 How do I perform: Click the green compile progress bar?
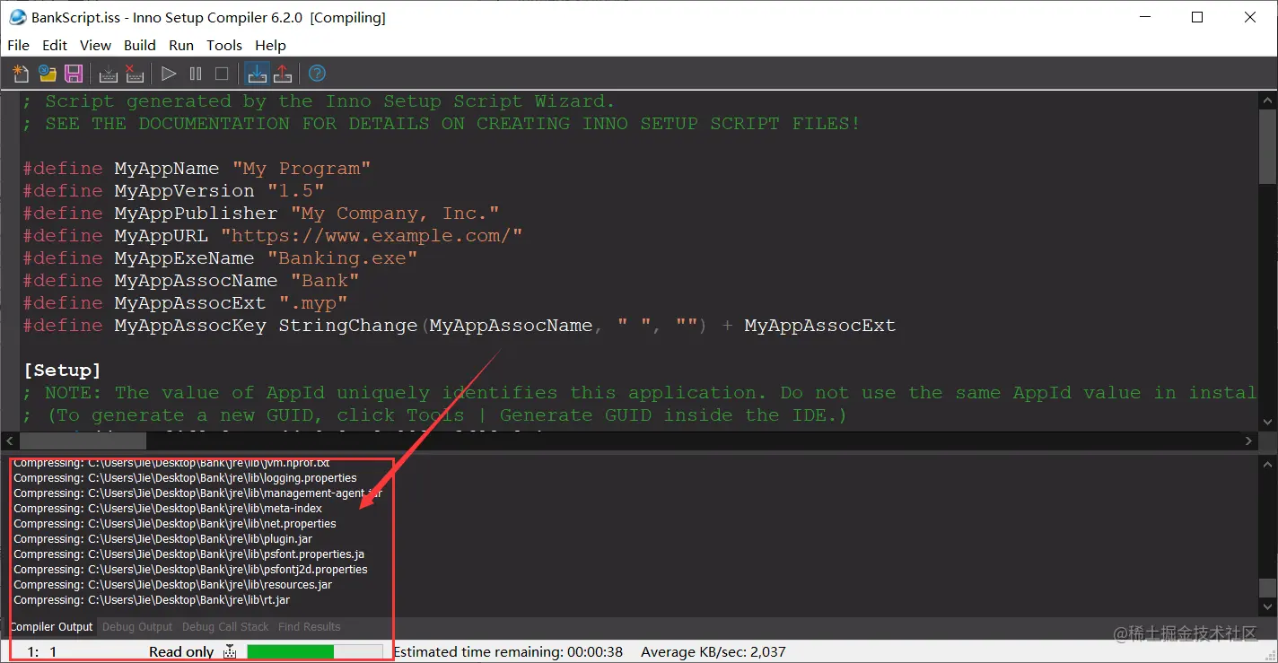[315, 652]
